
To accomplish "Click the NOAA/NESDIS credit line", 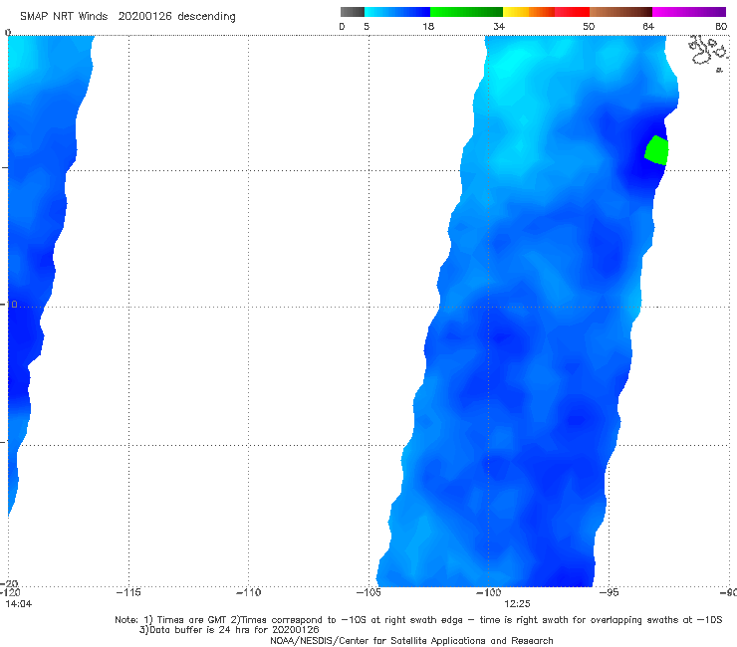I will 411,641.
